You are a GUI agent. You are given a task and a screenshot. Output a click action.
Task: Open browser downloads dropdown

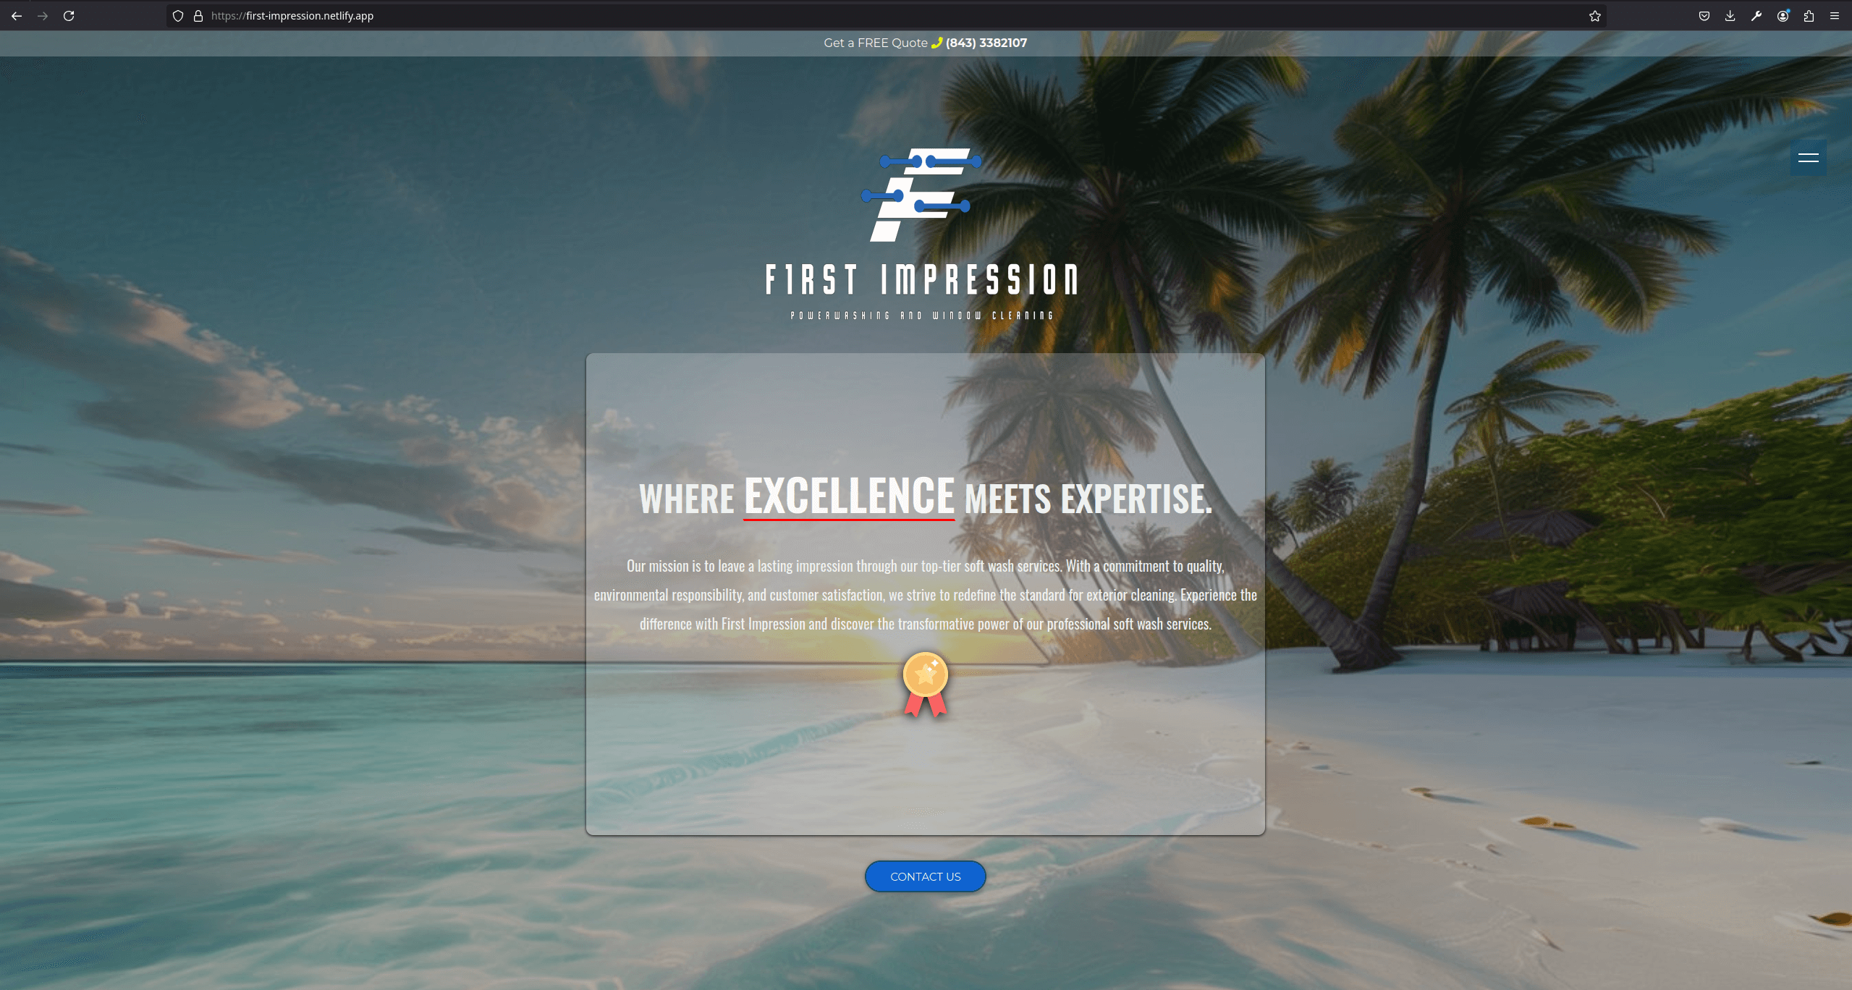1730,16
